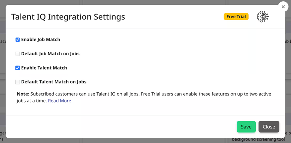Tick the Default Talent Match on Jobs checkbox
This screenshot has width=291, height=143.
(18, 82)
